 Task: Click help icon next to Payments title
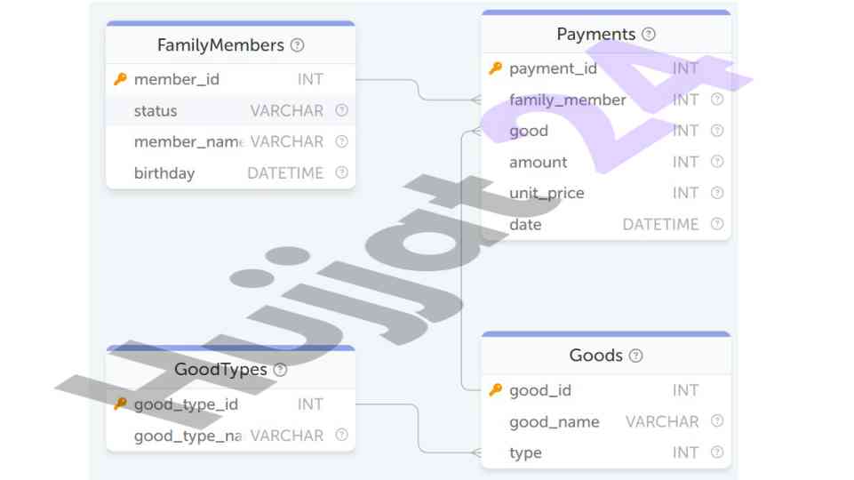click(x=648, y=35)
